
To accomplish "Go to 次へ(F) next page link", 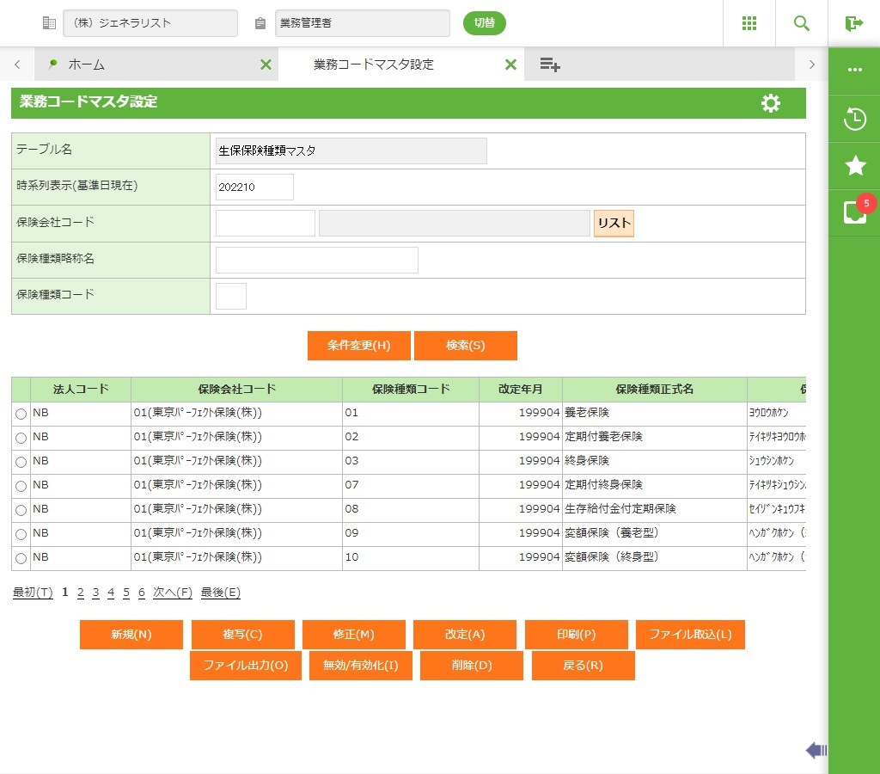I will click(x=172, y=593).
